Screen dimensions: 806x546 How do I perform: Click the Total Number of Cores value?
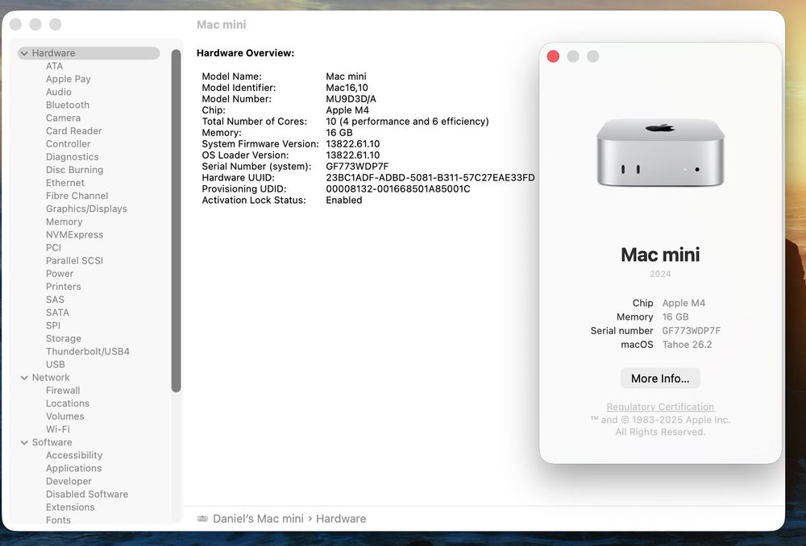click(x=407, y=122)
